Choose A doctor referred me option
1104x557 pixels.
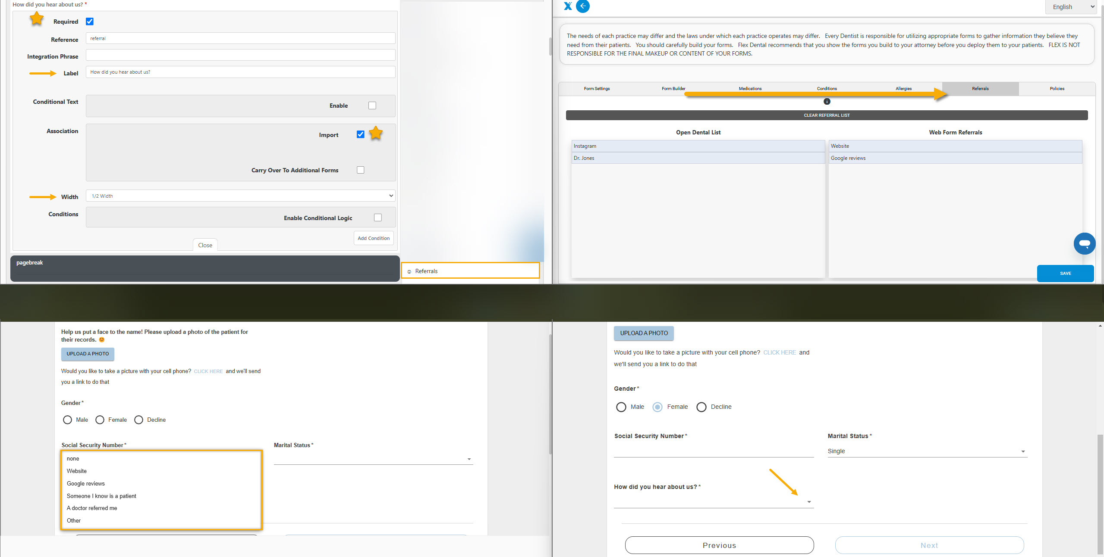tap(92, 508)
